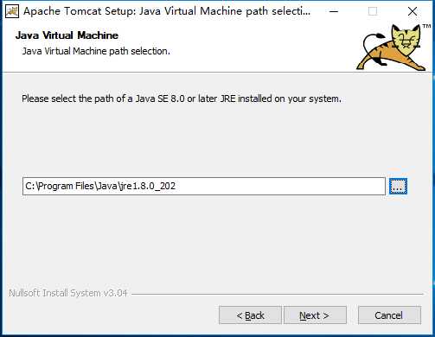435x337 pixels.
Task: Go back with the < Back button
Action: tap(250, 315)
